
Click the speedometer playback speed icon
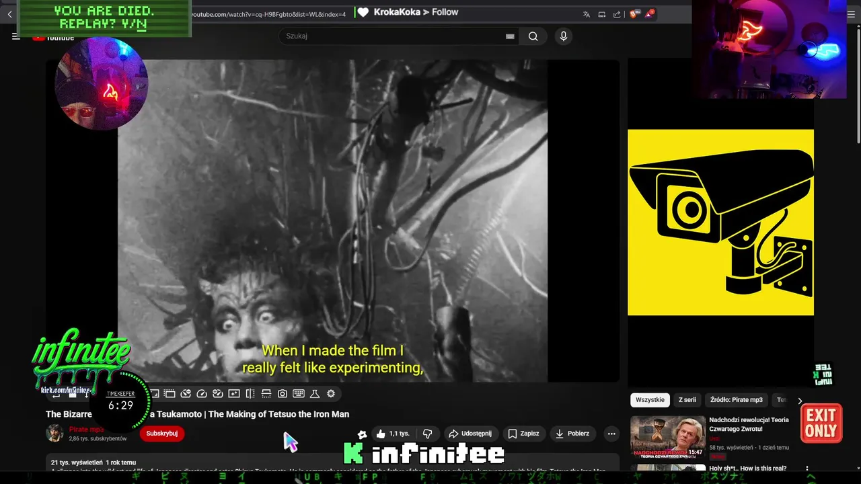(x=202, y=394)
